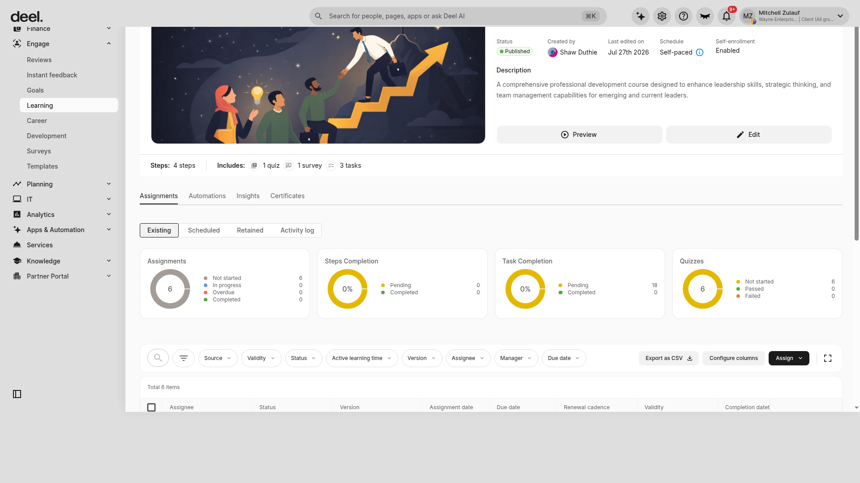Expand the Knowledge sidebar section
Viewport: 860px width, 483px height.
click(109, 261)
